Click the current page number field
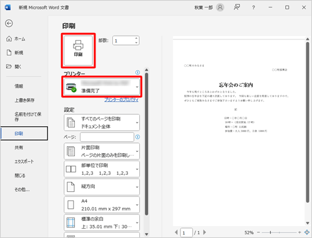312x238 pixels. coord(186,232)
